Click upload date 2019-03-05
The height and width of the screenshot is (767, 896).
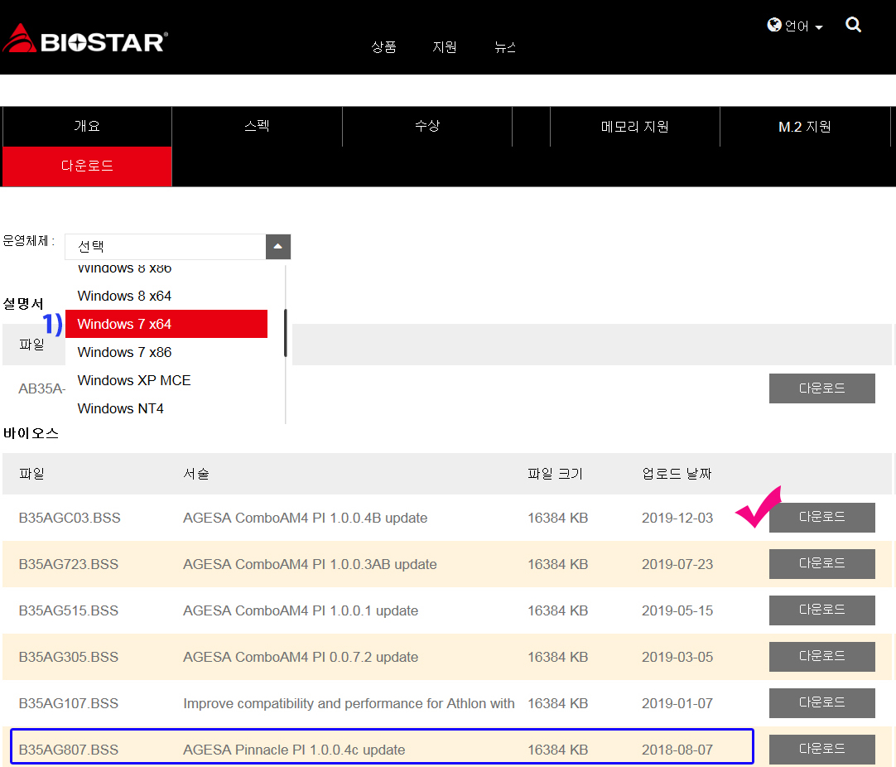(x=677, y=657)
